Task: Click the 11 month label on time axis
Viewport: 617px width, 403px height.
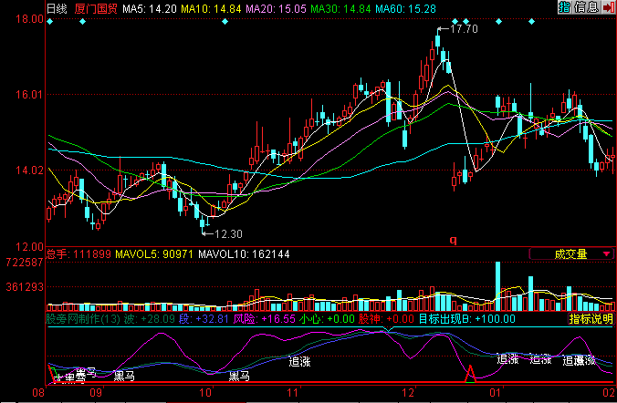Action: pos(293,393)
